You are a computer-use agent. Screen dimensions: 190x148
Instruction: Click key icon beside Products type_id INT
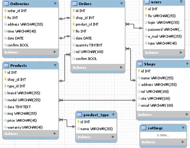[5, 86]
